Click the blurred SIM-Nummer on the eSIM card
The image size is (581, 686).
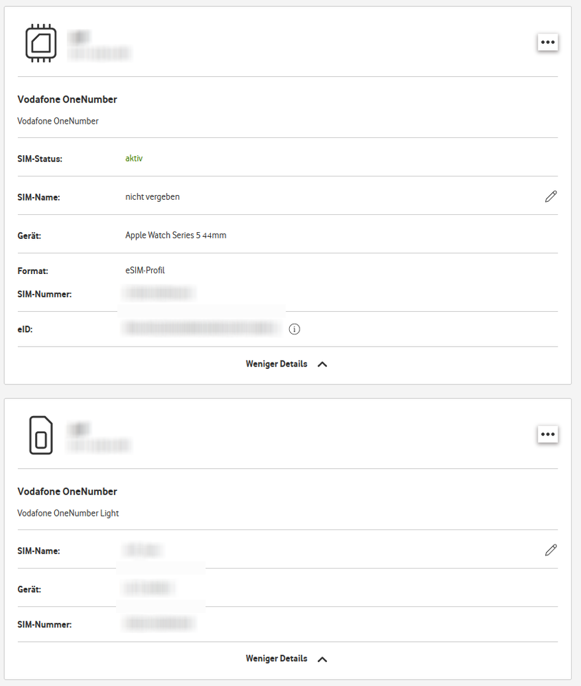click(159, 294)
